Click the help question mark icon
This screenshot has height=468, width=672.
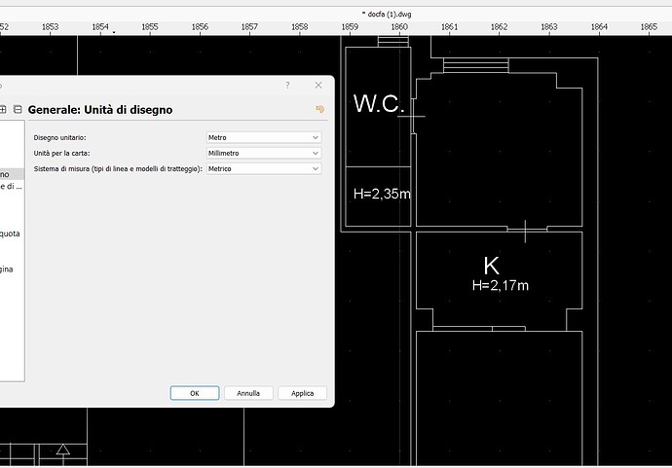(x=287, y=86)
